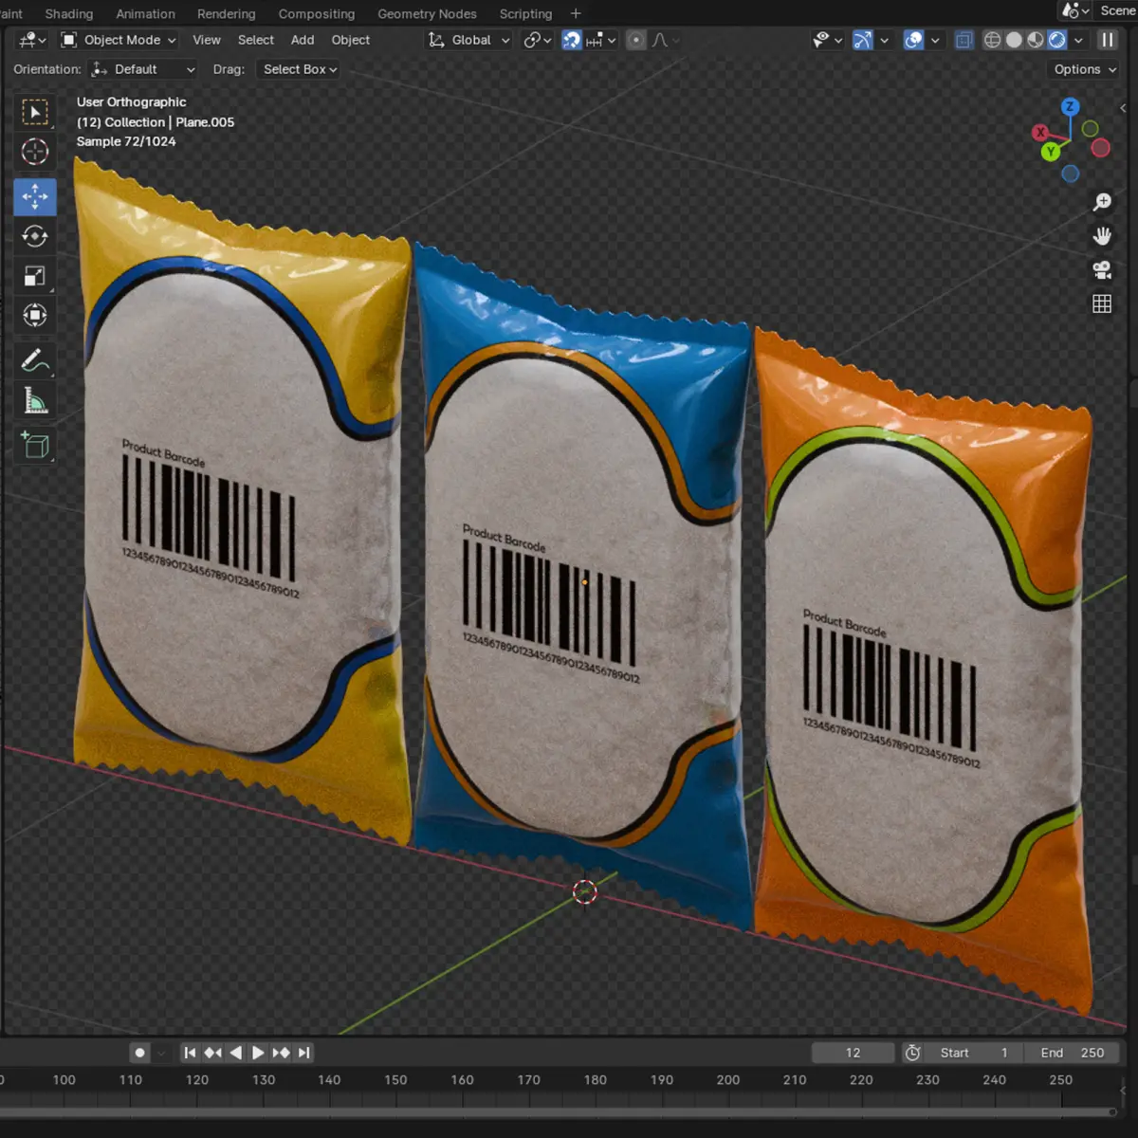
Task: Open the transform pivot point dropdown
Action: (x=538, y=40)
